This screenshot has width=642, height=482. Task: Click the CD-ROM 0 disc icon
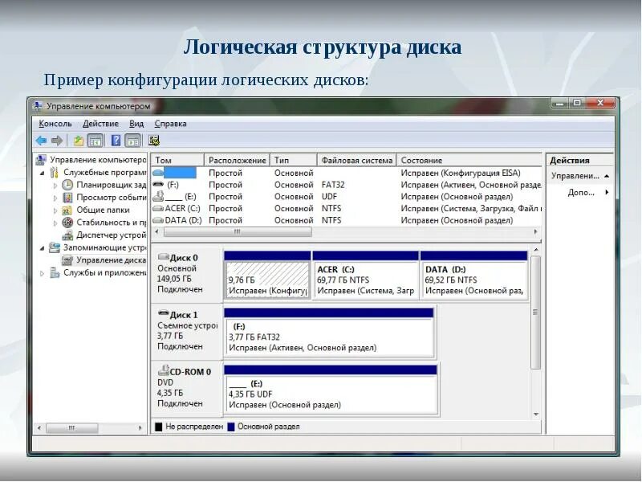[164, 370]
